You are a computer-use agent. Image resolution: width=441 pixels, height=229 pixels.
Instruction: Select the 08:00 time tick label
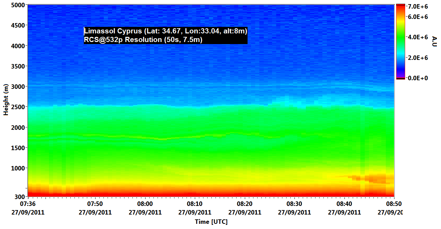[145, 204]
